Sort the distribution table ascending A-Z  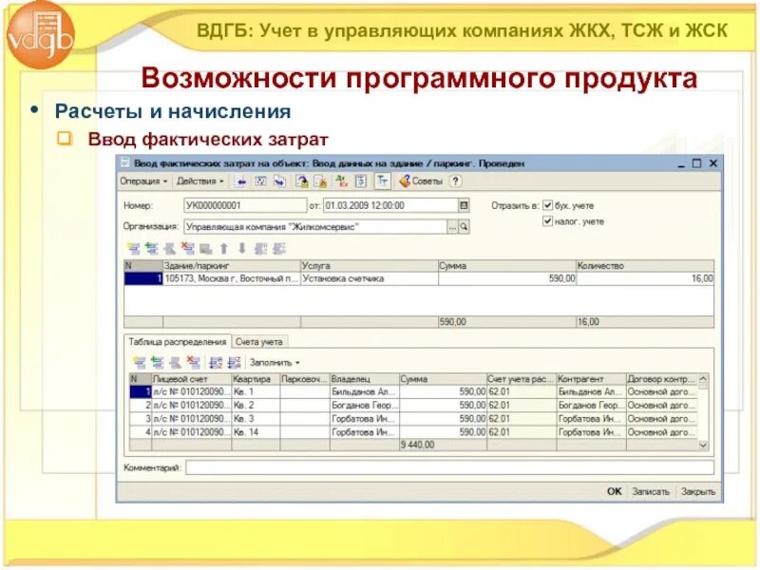coord(216,362)
